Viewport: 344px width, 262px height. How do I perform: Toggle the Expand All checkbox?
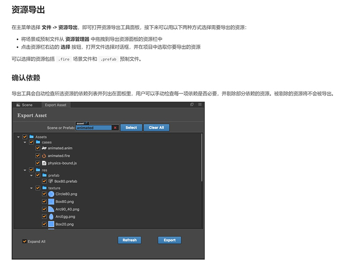tap(25, 242)
